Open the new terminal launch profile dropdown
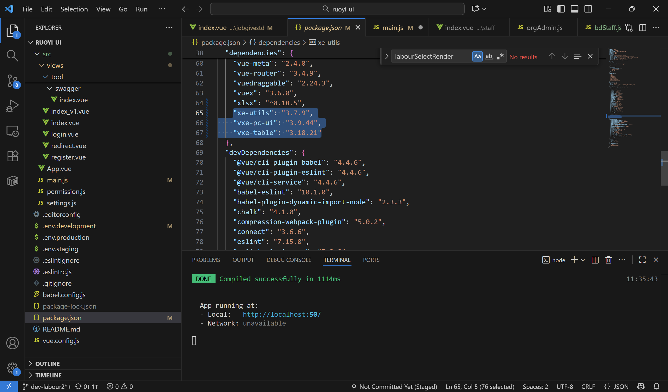 (x=583, y=260)
